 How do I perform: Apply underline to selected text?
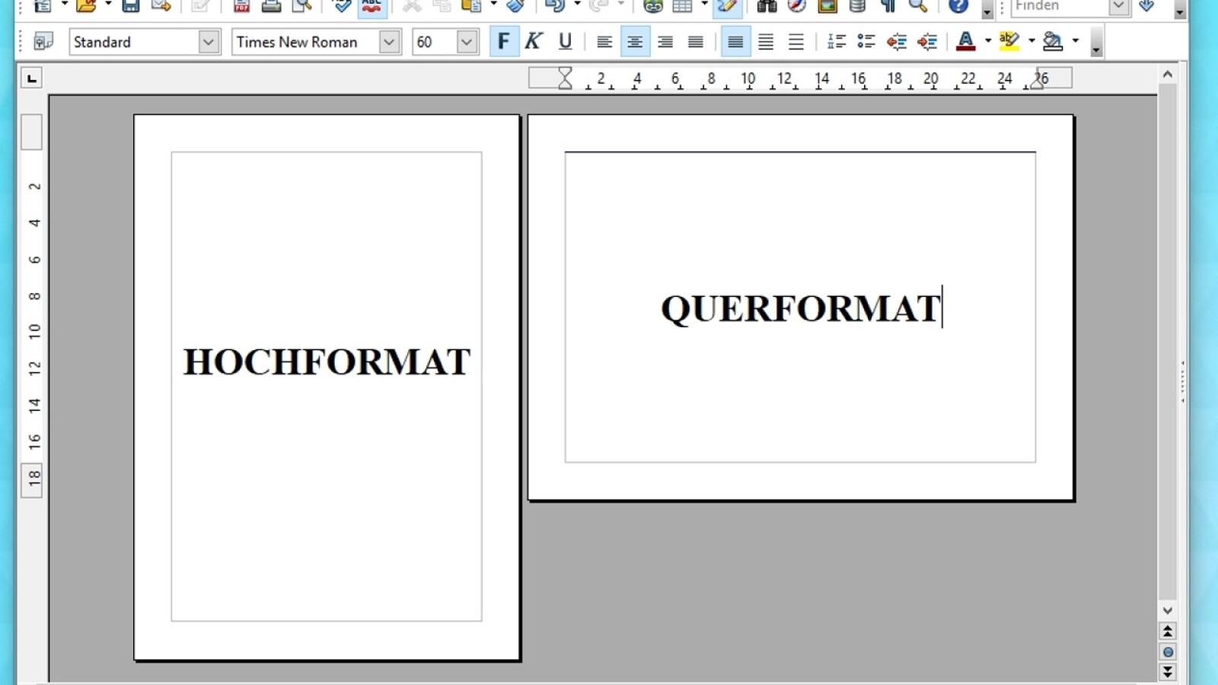point(564,41)
